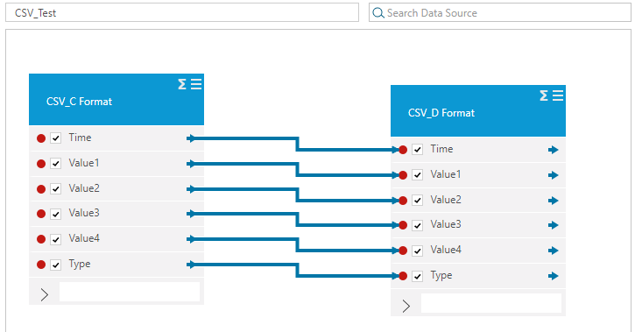This screenshot has height=332, width=635.
Task: Click the empty field at the bottom of CSV_C Format
Action: [x=130, y=292]
